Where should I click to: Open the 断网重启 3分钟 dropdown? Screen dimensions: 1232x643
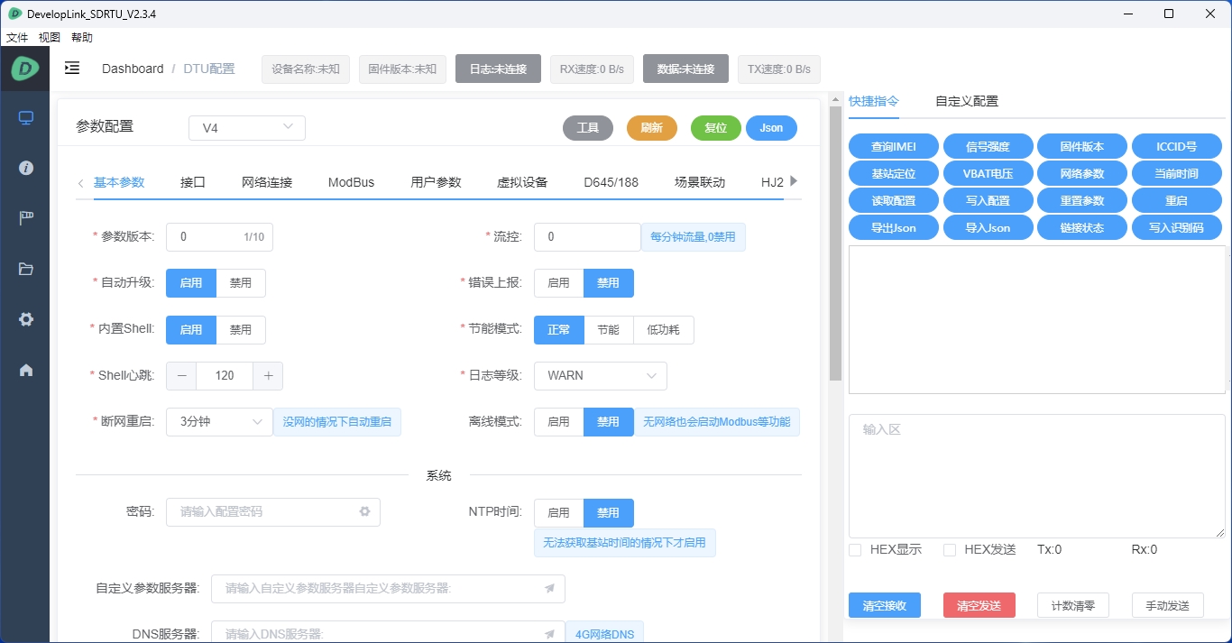coord(220,421)
